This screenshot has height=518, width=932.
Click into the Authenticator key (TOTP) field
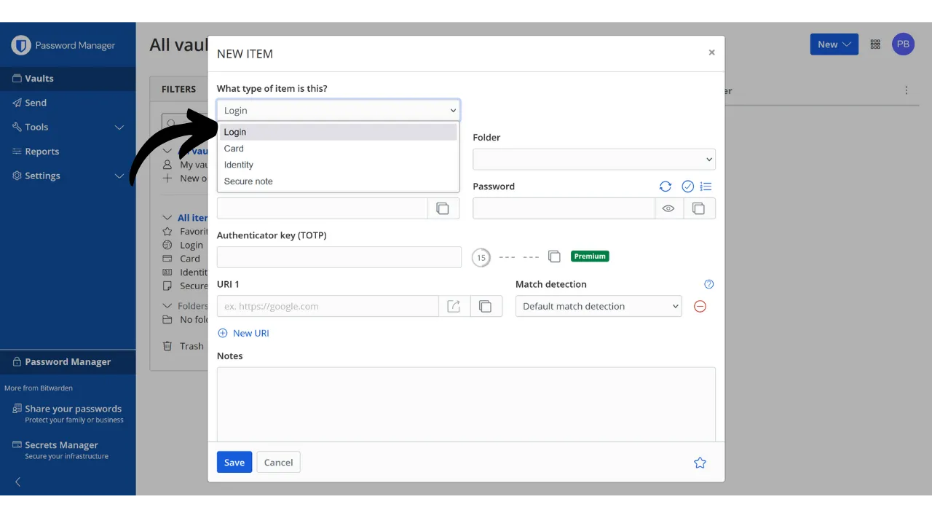point(339,257)
